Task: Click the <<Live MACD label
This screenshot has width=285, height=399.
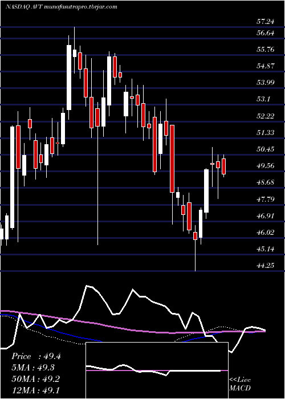Action: point(240,384)
